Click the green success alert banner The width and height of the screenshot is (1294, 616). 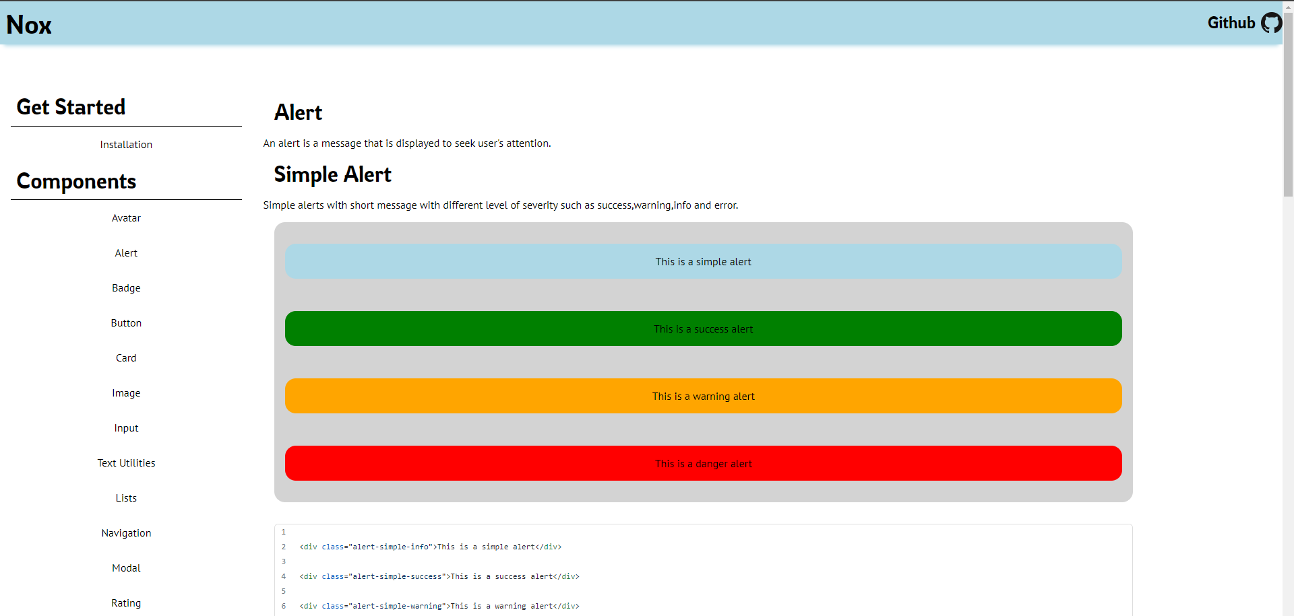[x=704, y=329]
